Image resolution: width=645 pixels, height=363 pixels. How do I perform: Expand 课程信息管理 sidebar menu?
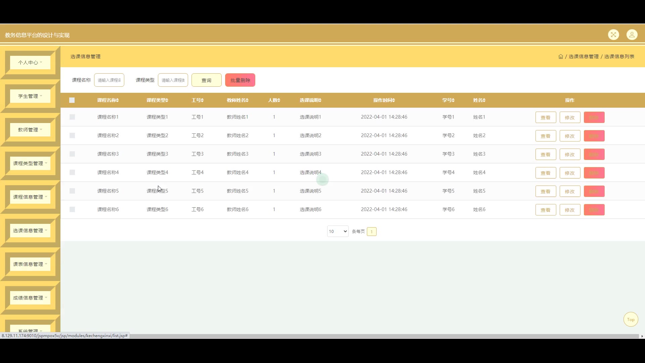[x=30, y=197]
